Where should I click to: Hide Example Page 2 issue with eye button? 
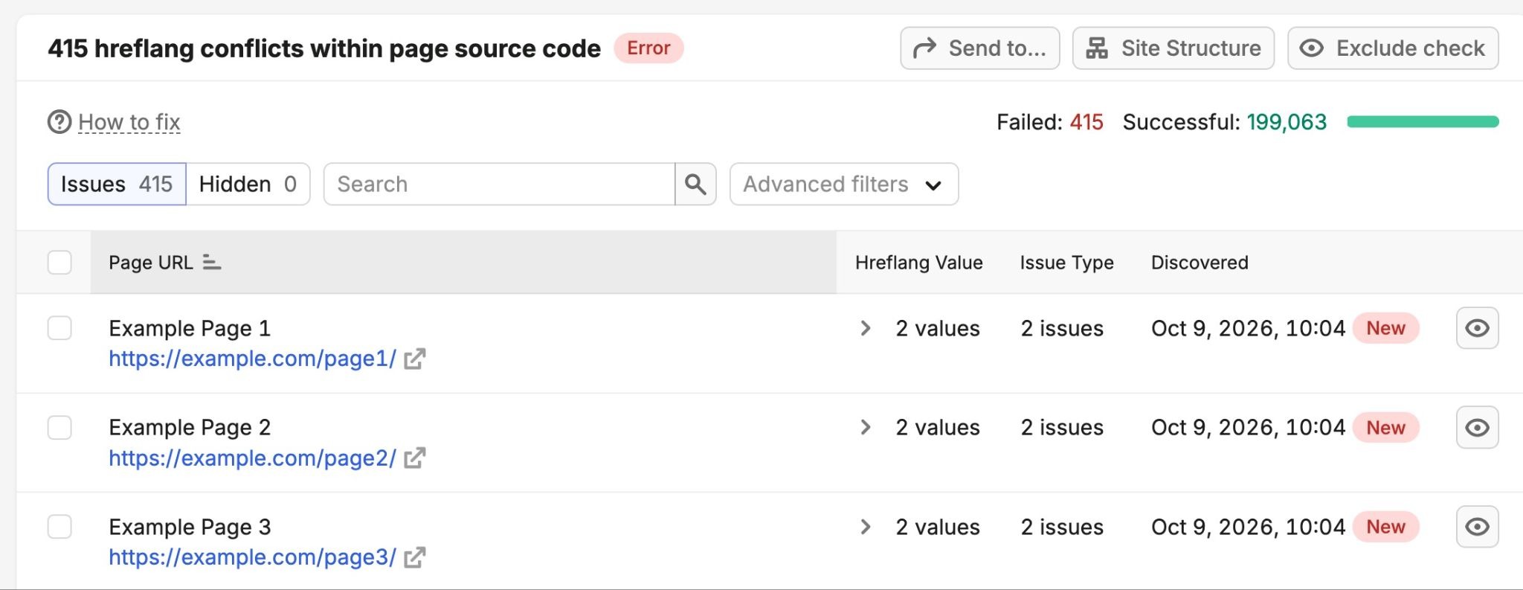tap(1477, 428)
